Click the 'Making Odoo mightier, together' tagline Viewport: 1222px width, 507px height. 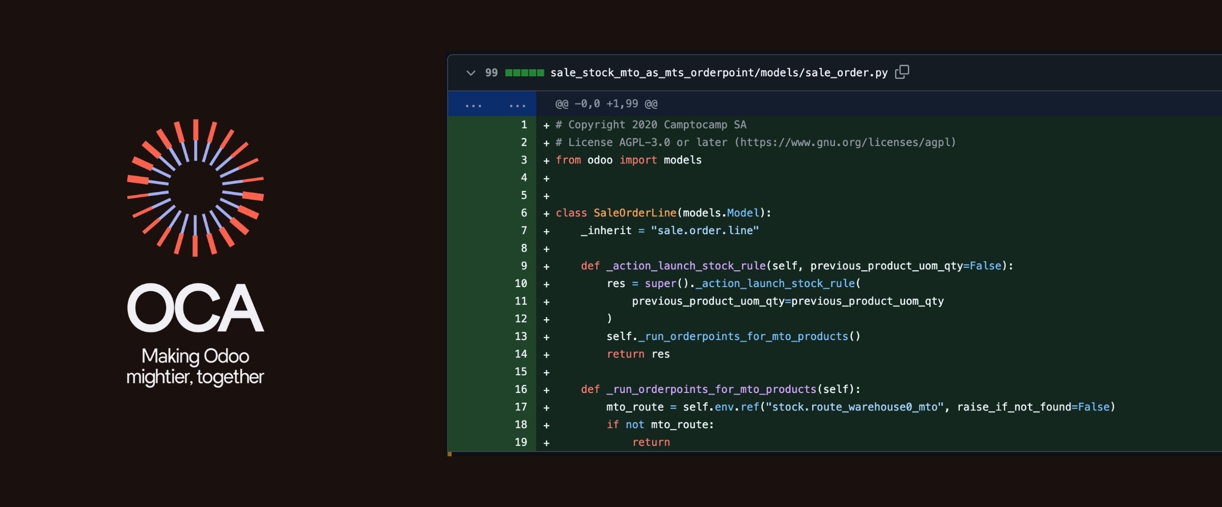pos(196,367)
